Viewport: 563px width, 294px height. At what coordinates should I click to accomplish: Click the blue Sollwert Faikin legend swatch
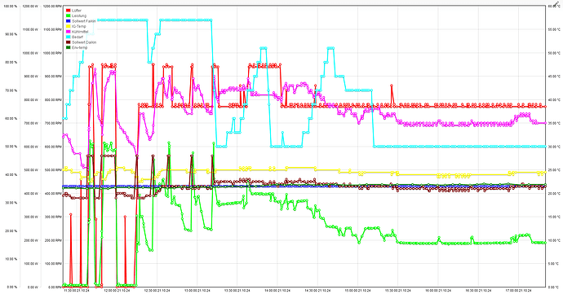pos(69,21)
